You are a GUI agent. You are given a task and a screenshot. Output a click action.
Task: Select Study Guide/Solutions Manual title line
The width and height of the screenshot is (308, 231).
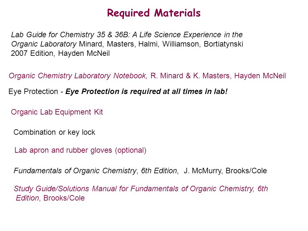(x=141, y=189)
